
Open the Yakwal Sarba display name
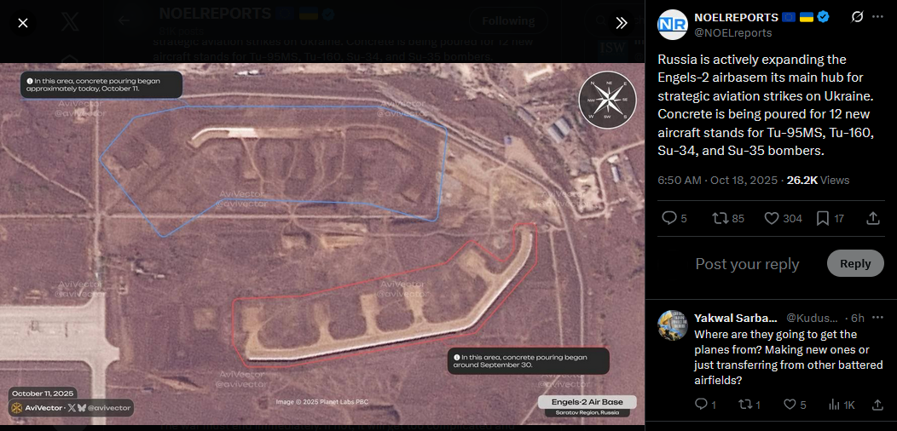click(736, 318)
